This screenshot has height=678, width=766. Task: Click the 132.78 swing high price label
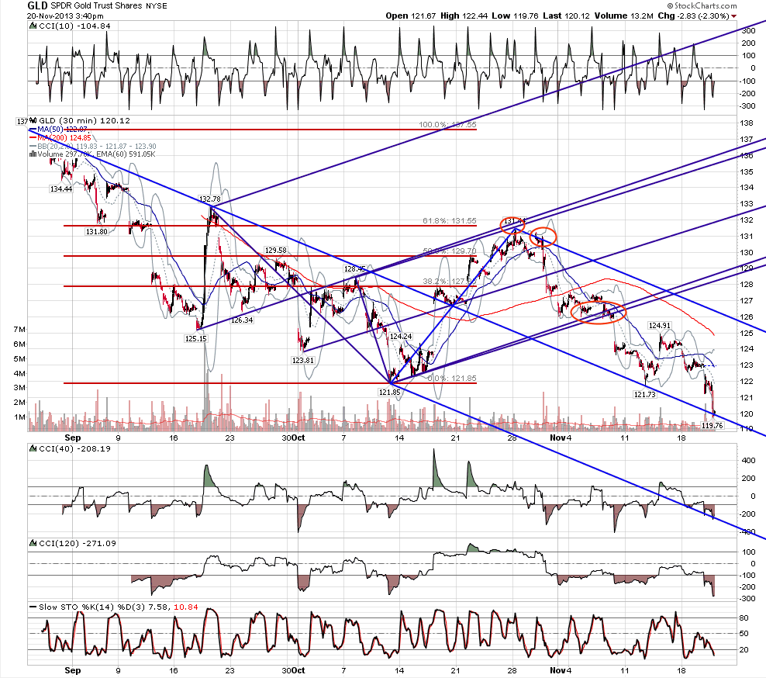(209, 199)
